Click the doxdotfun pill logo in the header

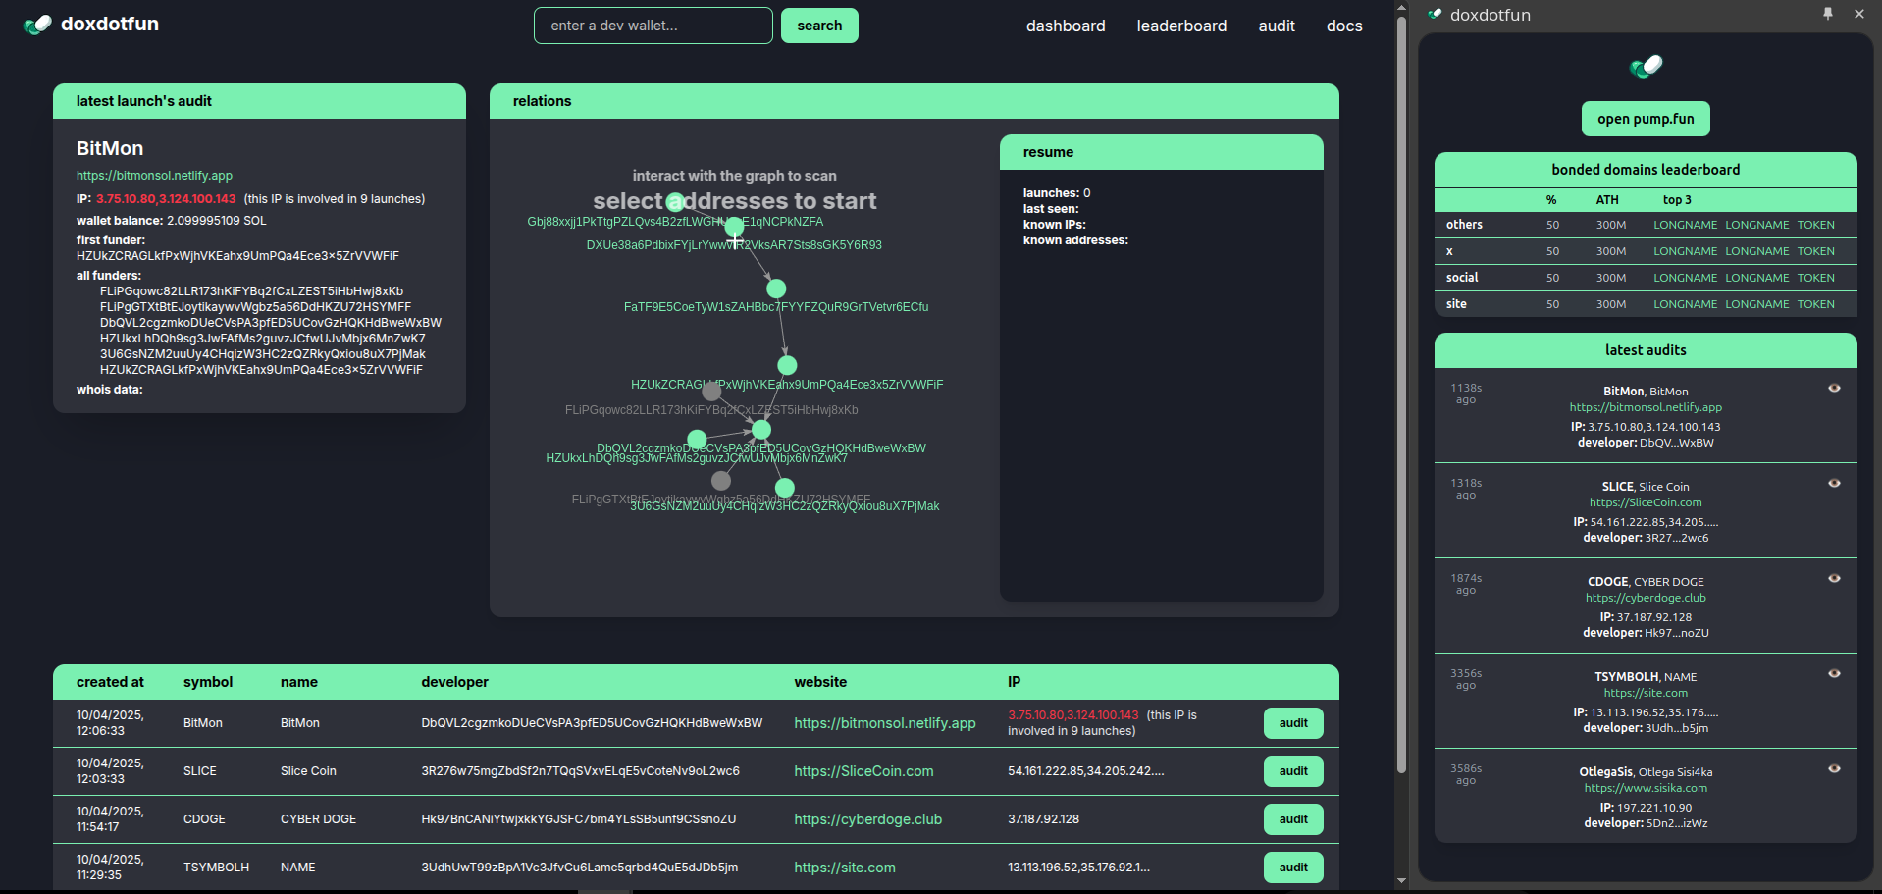36,23
